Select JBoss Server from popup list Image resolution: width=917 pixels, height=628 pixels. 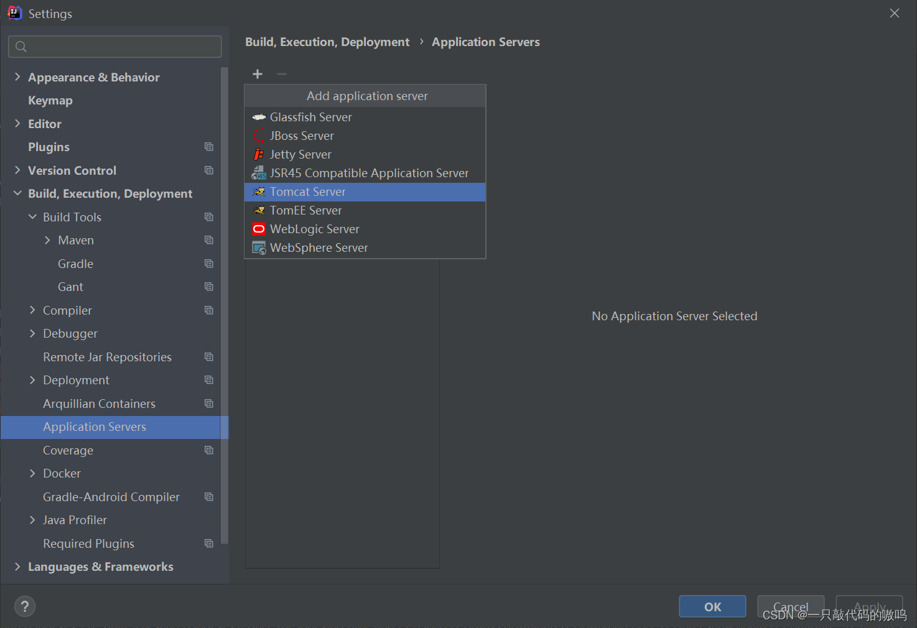365,136
